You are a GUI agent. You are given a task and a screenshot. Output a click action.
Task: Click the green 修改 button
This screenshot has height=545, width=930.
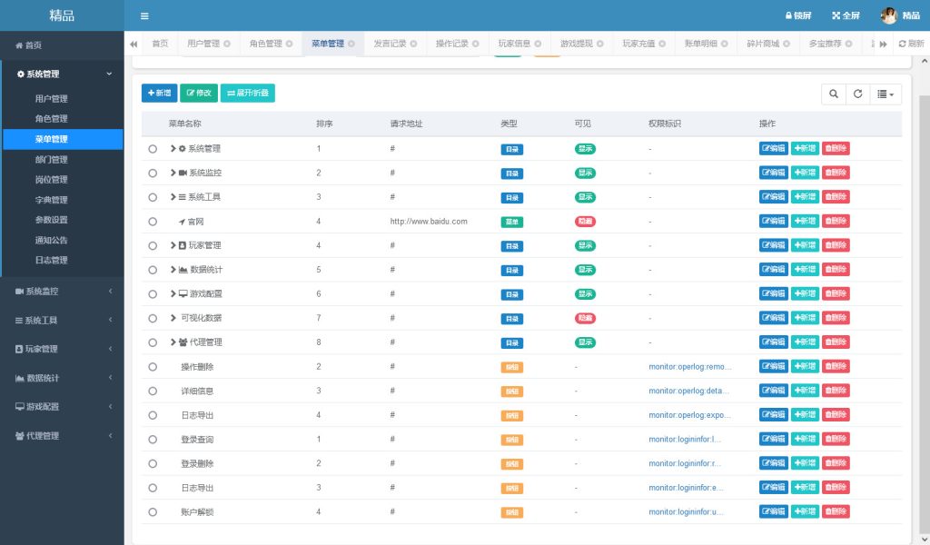coord(198,93)
